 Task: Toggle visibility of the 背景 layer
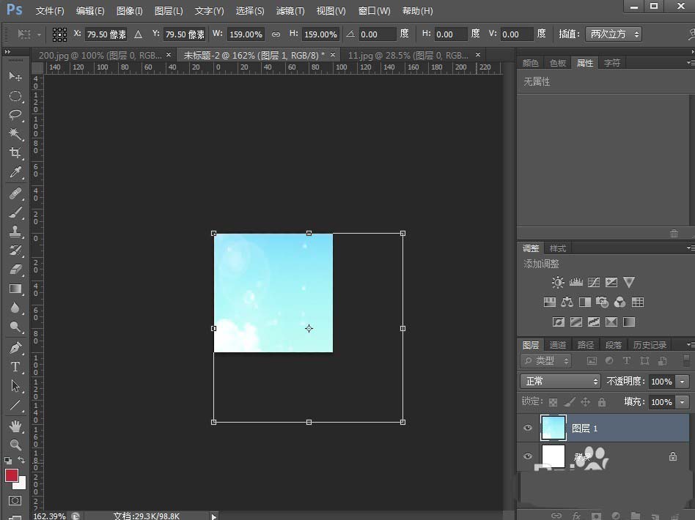coord(528,456)
